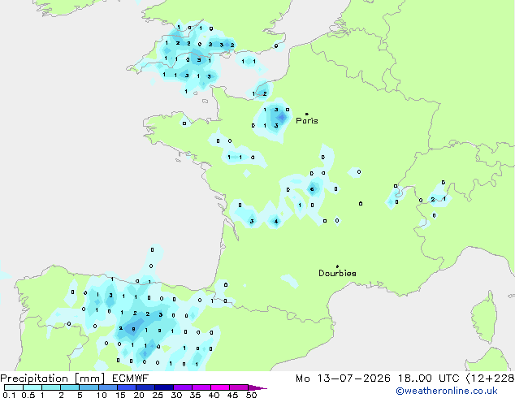This screenshot has height=398, width=515.
Task: Pick the 25–30 mm dark blue swatch
Action: (164, 387)
